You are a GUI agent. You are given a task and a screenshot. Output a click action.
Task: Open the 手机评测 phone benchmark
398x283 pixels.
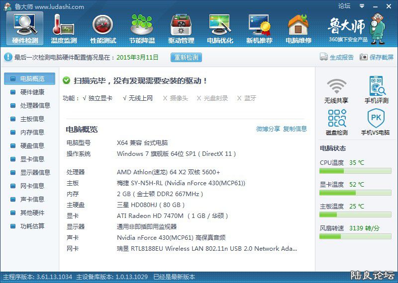click(x=376, y=91)
